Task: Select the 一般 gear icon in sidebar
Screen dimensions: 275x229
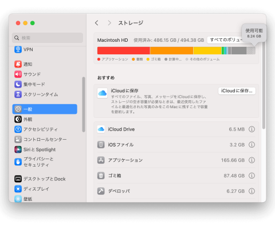Action: click(18, 109)
